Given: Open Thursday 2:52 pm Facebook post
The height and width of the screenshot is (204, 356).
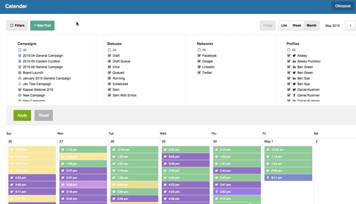Looking at the screenshot, I should pyautogui.click(x=237, y=192).
